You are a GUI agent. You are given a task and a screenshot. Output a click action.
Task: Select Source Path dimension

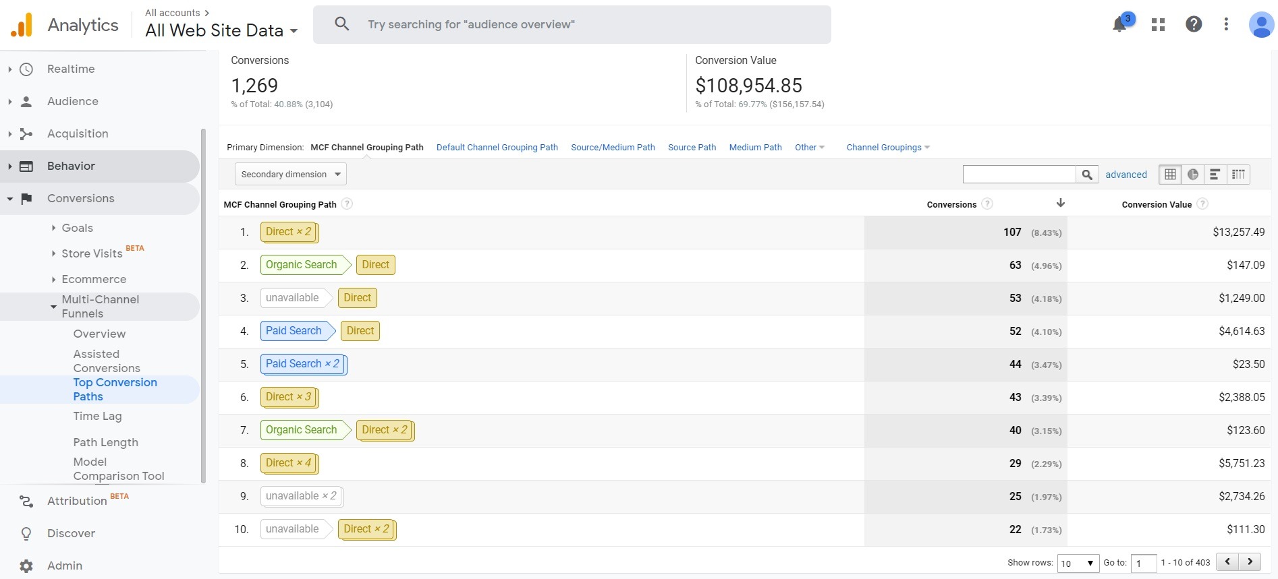[692, 148]
